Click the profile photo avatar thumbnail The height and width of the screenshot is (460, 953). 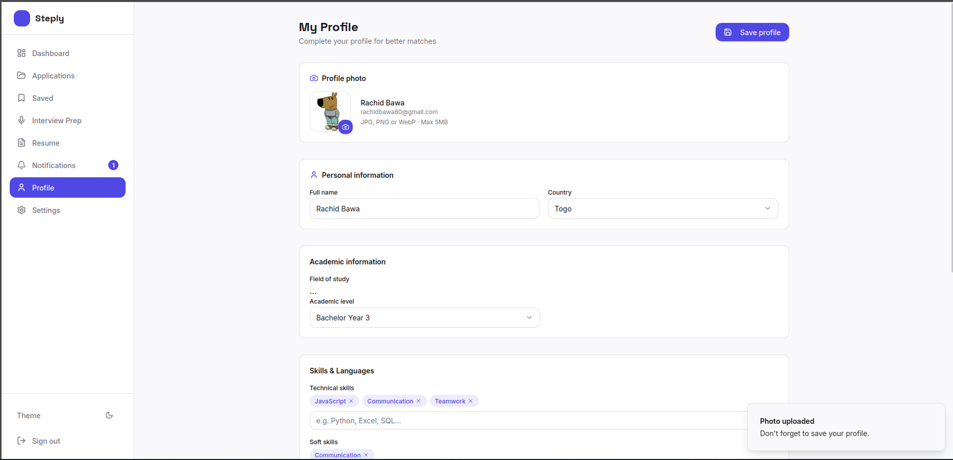(329, 111)
